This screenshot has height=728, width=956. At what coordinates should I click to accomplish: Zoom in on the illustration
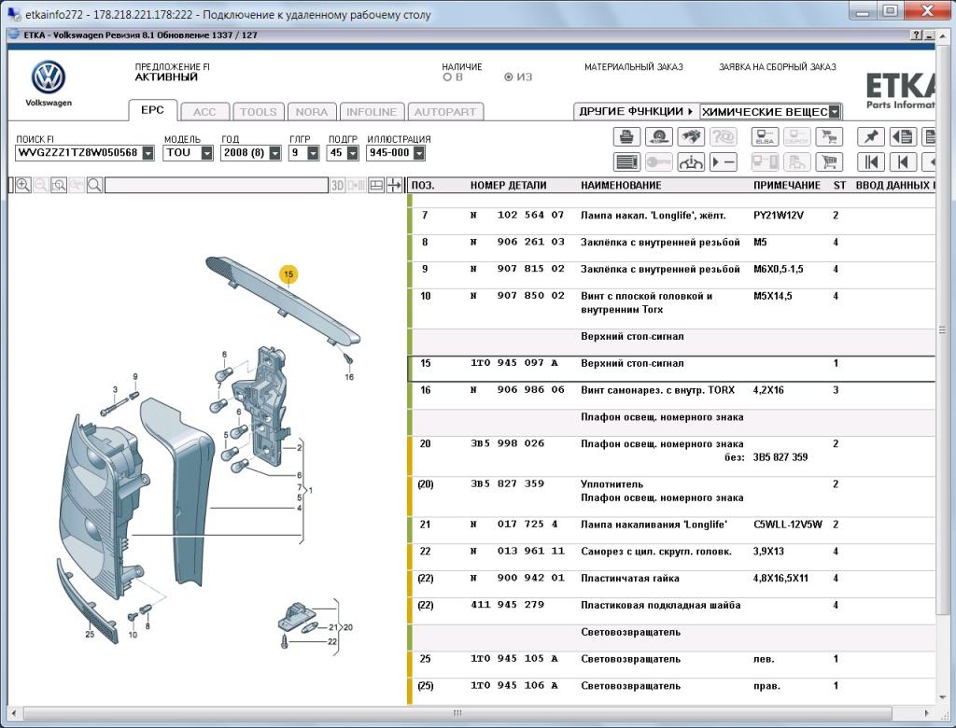point(22,185)
